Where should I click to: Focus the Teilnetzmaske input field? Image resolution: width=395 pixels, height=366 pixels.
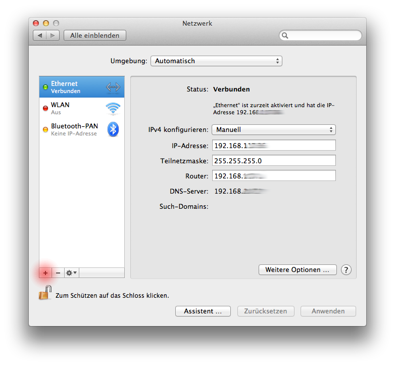pyautogui.click(x=273, y=161)
